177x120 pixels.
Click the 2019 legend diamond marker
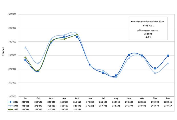click(9, 109)
